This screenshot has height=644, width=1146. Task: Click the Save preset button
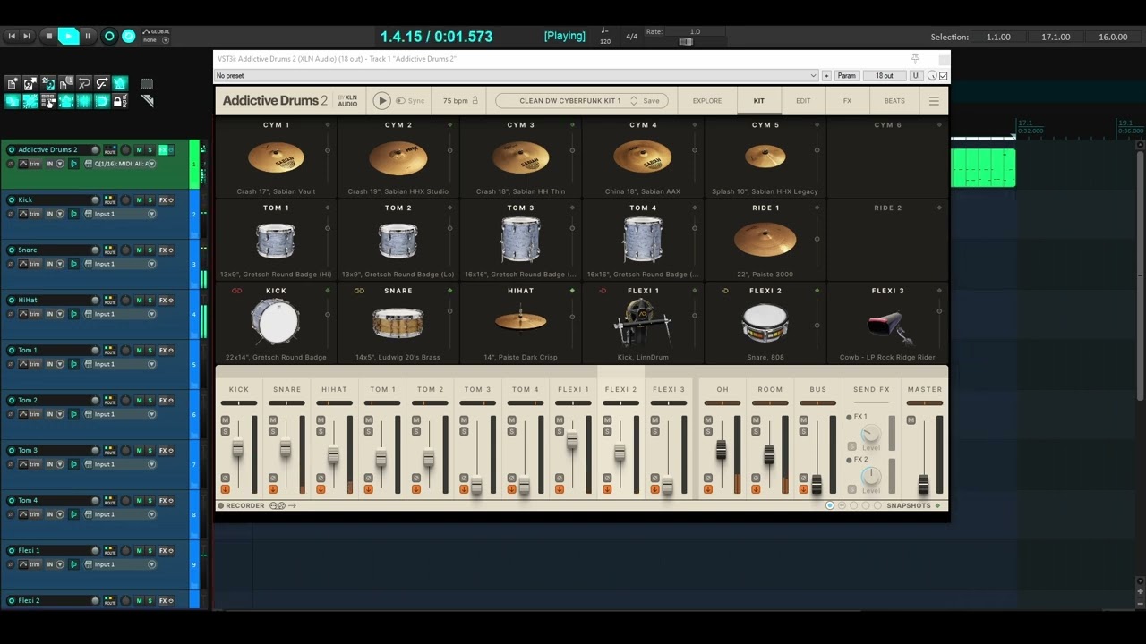pyautogui.click(x=651, y=101)
